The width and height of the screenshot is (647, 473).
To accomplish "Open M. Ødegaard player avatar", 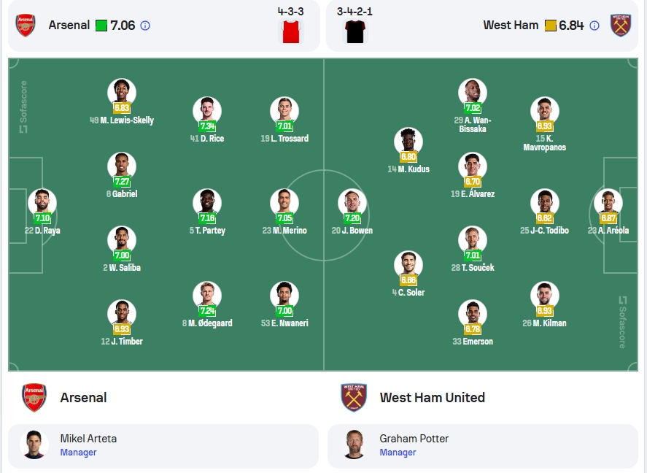I will pos(207,295).
